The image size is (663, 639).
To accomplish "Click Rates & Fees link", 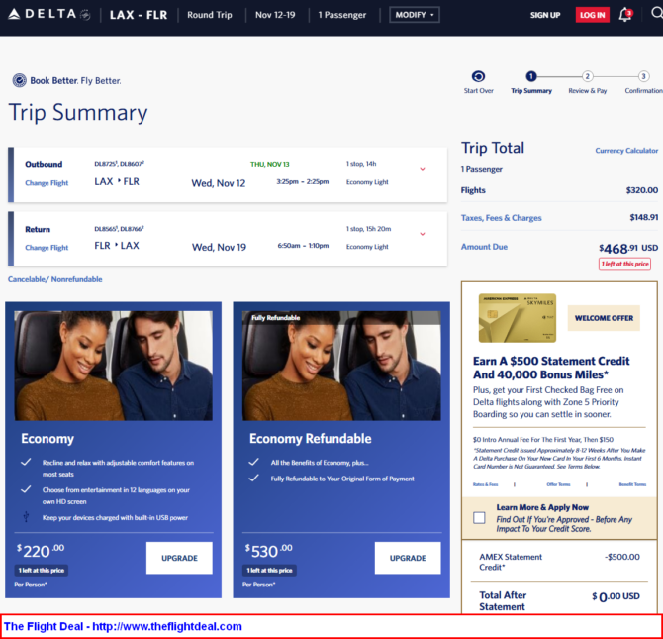I will (x=485, y=484).
